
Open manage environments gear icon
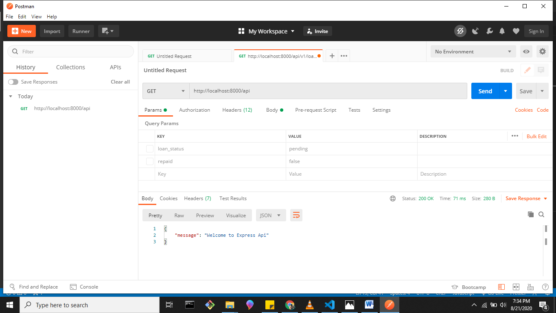click(x=542, y=52)
